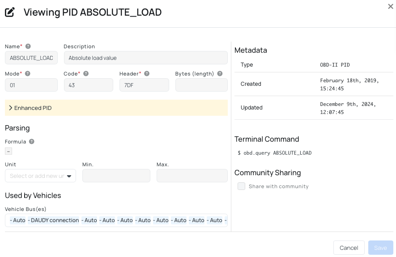396x257 pixels.
Task: Show help for the Mode field
Action: point(28,74)
